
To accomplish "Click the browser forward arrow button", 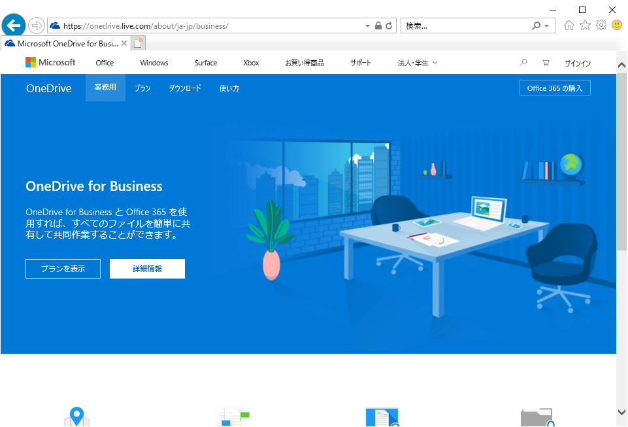I will 37,26.
